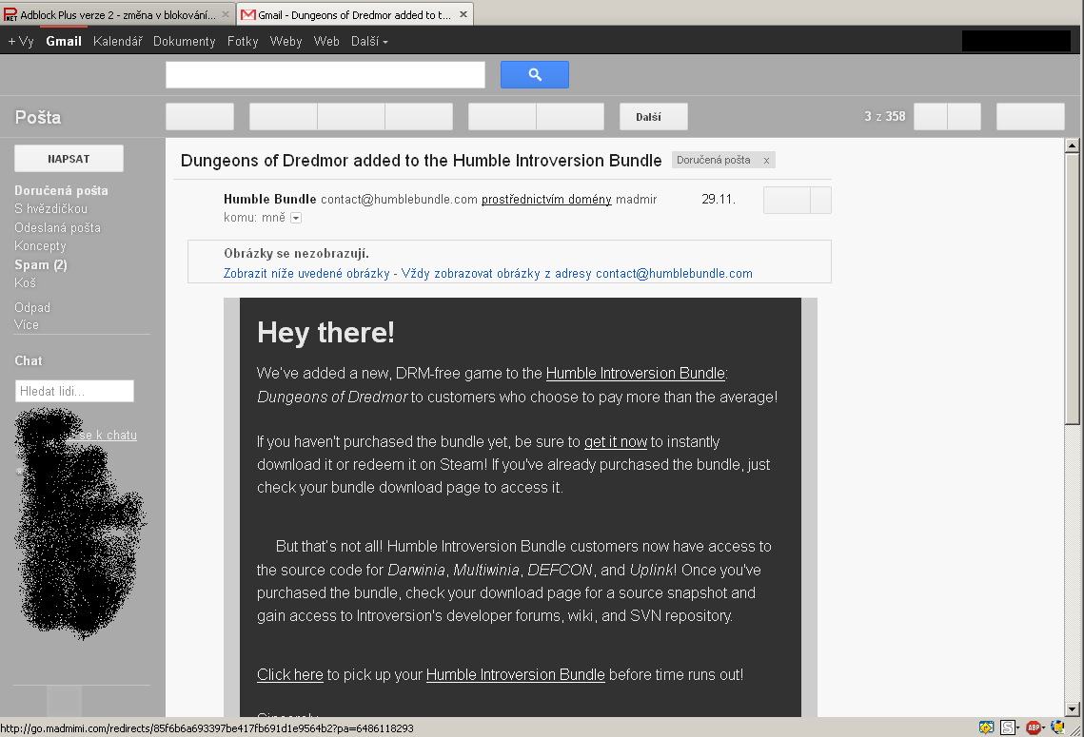Open the Další dropdown in the black Google bar
This screenshot has height=737, width=1084.
pos(369,42)
